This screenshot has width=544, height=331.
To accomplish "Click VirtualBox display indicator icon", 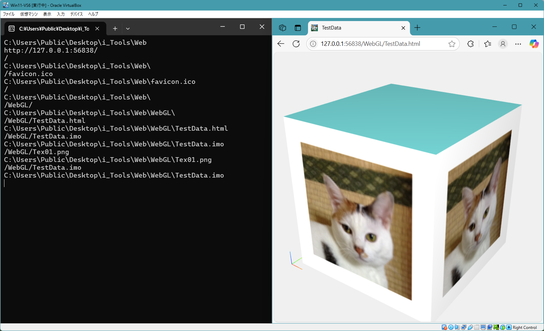I will (483, 327).
